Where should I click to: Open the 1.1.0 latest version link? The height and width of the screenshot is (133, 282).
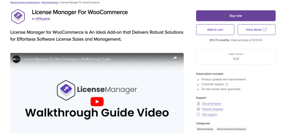click(236, 59)
